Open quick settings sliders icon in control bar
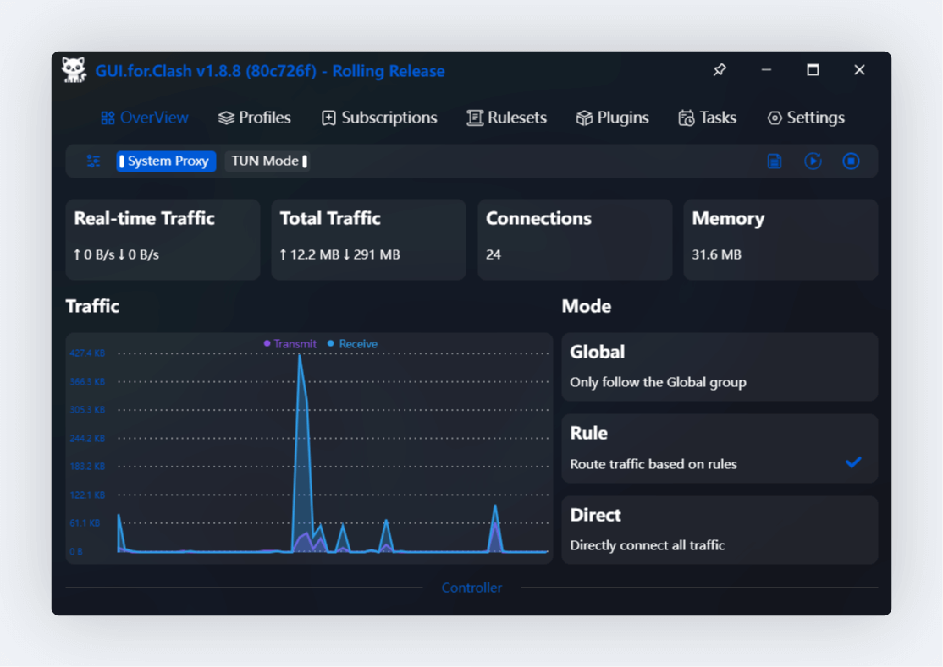This screenshot has width=943, height=667. tap(93, 161)
